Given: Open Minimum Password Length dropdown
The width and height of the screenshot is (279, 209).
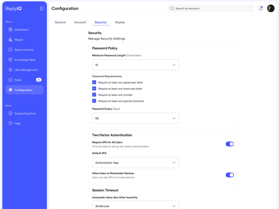Looking at the screenshot, I should point(135,65).
